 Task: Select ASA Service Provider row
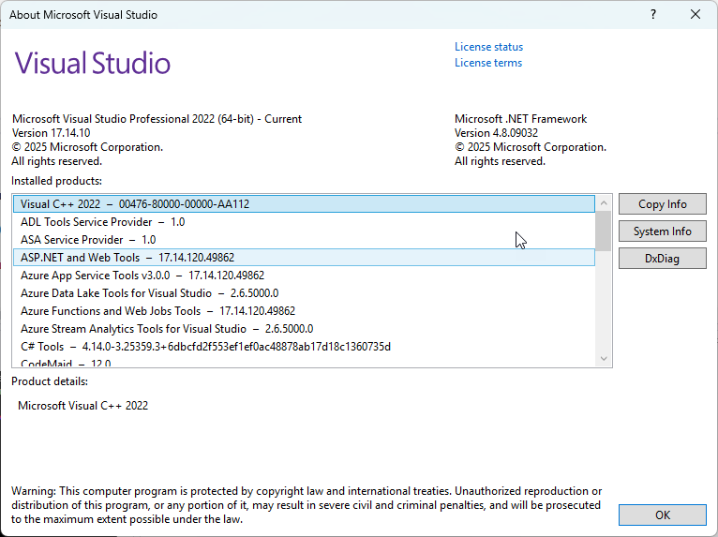pyautogui.click(x=304, y=240)
